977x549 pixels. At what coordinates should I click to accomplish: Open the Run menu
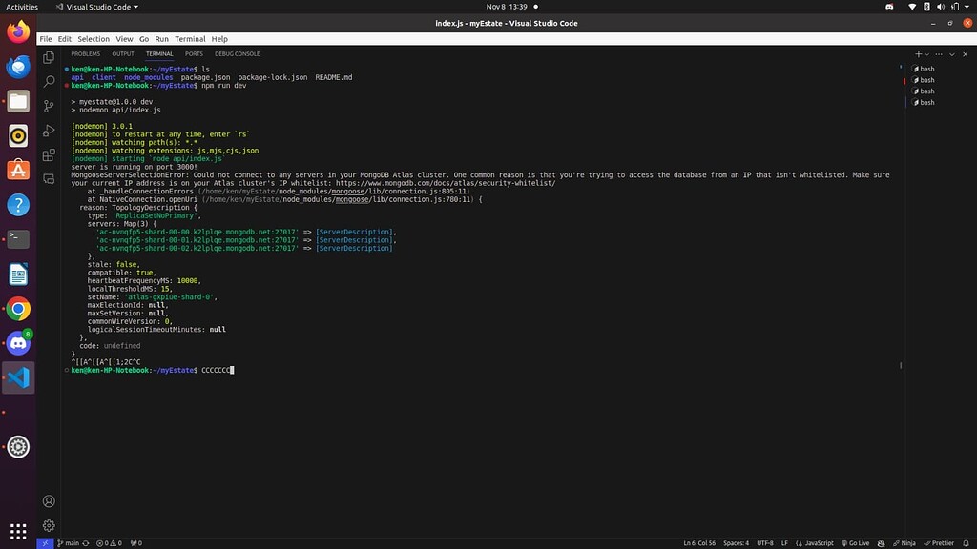[161, 38]
